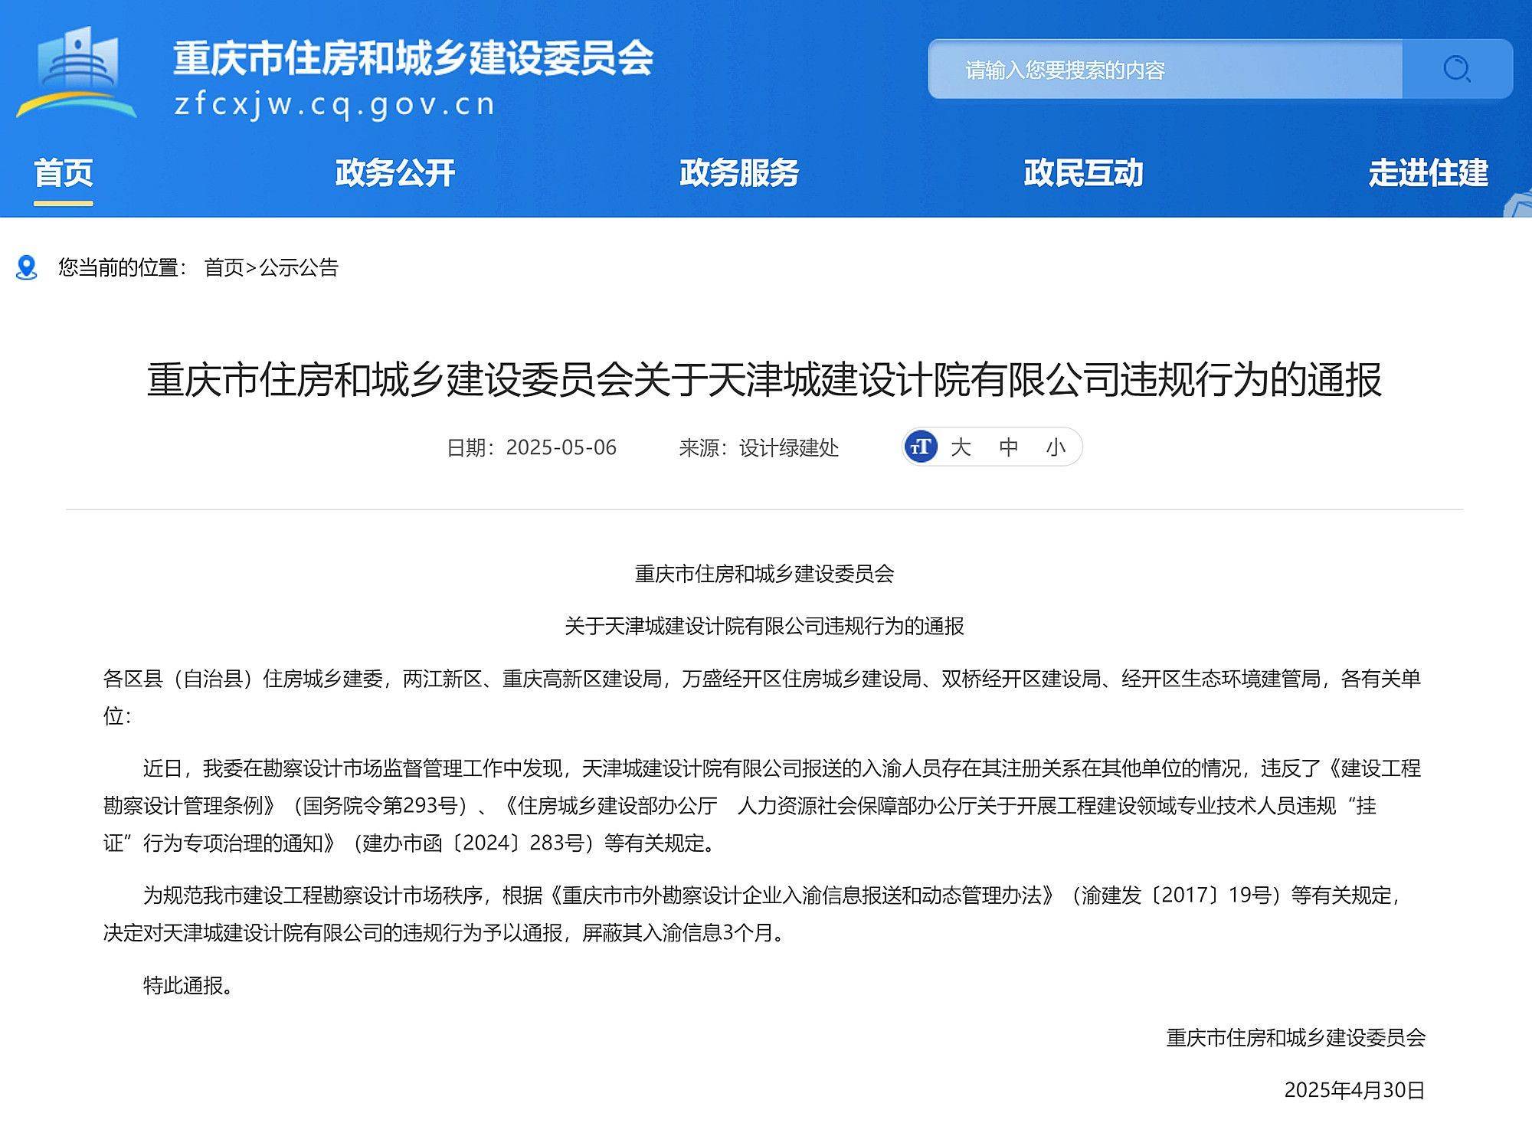Click the search magnifier icon
1532x1123 pixels.
pyautogui.click(x=1460, y=69)
